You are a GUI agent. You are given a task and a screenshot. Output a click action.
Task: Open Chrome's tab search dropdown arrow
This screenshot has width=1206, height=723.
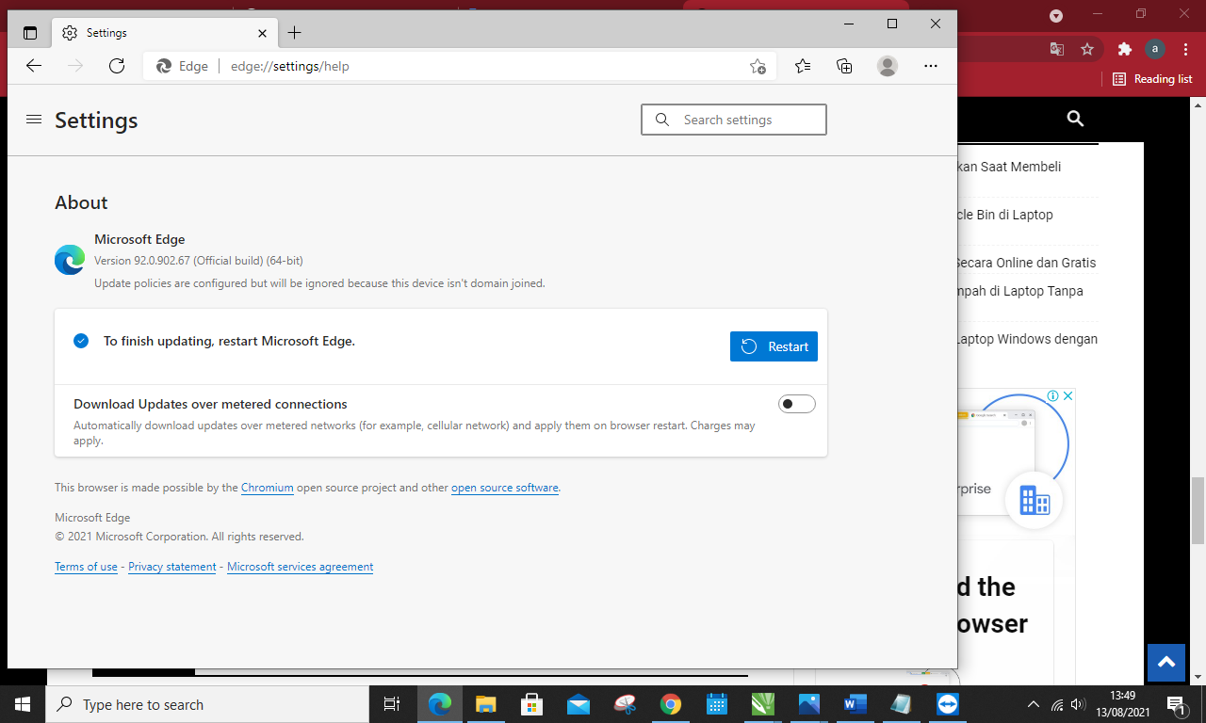(1056, 16)
